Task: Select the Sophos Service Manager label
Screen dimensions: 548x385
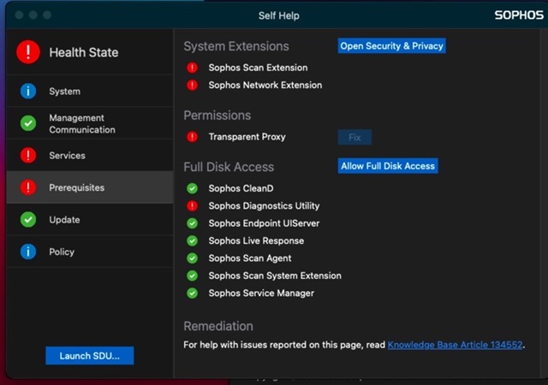Action: [x=261, y=293]
